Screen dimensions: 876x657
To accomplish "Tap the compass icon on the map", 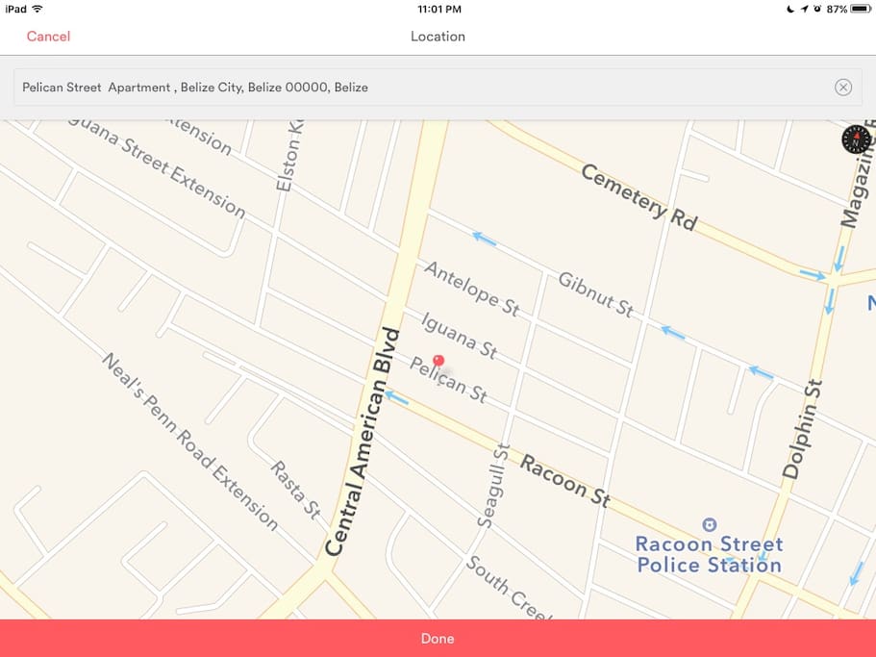I will click(856, 139).
